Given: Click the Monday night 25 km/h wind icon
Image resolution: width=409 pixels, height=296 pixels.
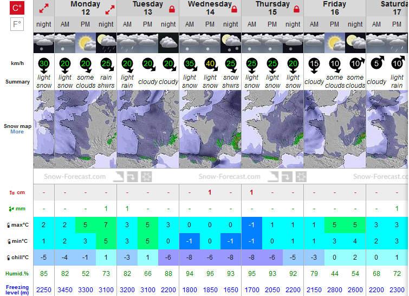Looking at the screenshot, I should tap(107, 65).
